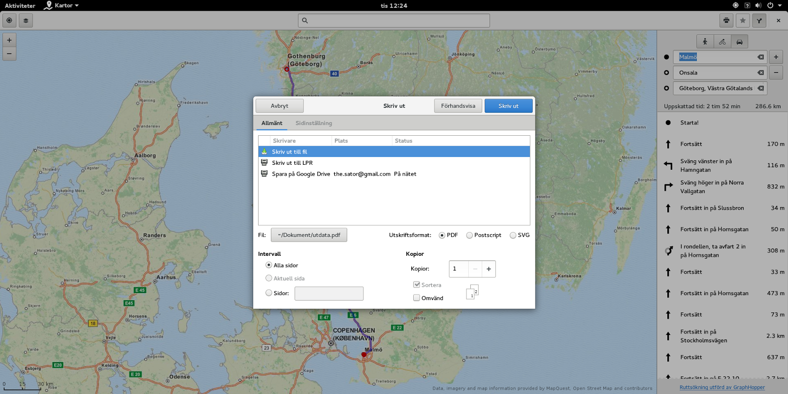The height and width of the screenshot is (394, 788).
Task: Open the system menu arrow in top bar
Action: click(780, 5)
